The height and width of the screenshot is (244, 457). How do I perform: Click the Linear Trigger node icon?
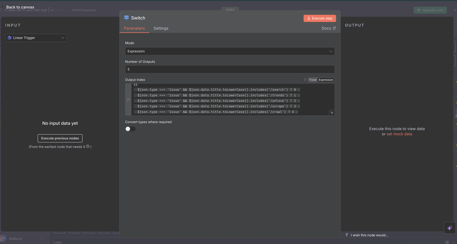(10, 38)
